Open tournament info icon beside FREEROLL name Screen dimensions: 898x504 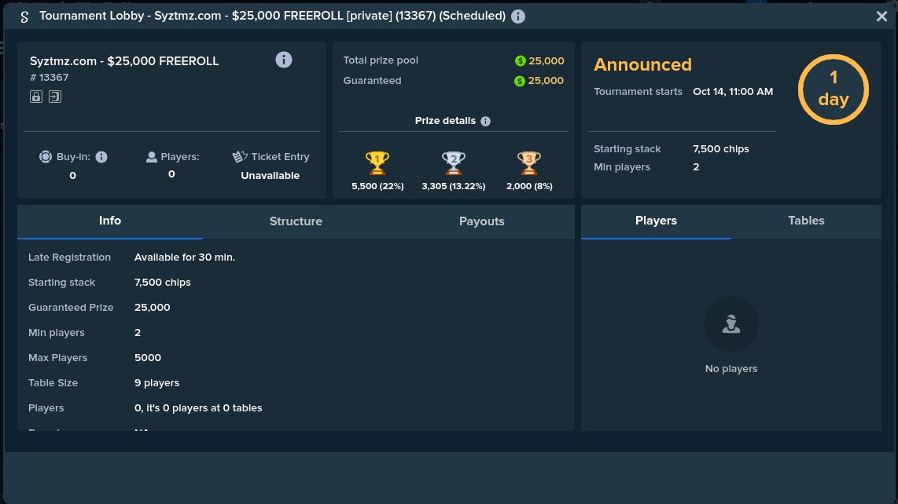tap(284, 60)
